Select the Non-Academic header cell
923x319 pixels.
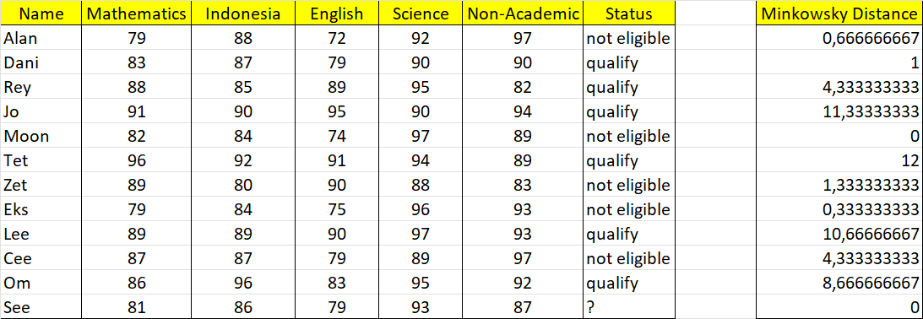pyautogui.click(x=522, y=14)
